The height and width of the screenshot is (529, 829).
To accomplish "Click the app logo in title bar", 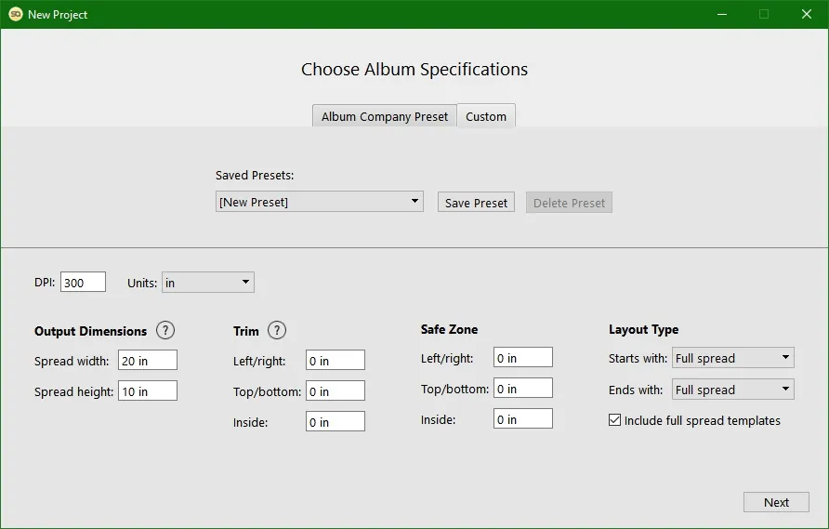I will [16, 14].
